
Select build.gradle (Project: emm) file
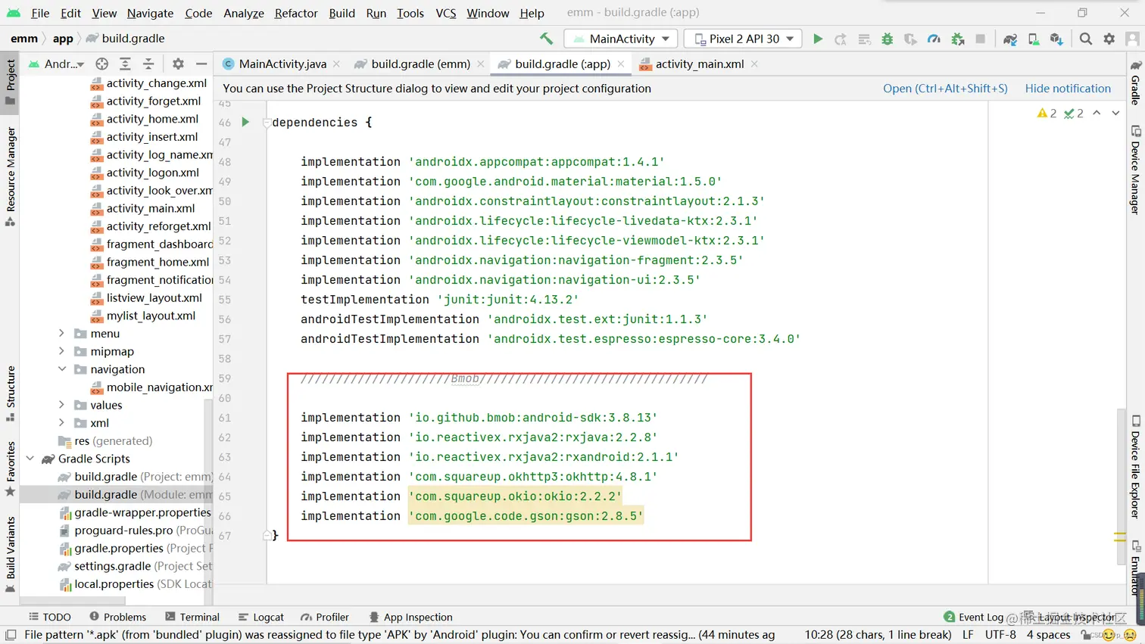tap(135, 477)
